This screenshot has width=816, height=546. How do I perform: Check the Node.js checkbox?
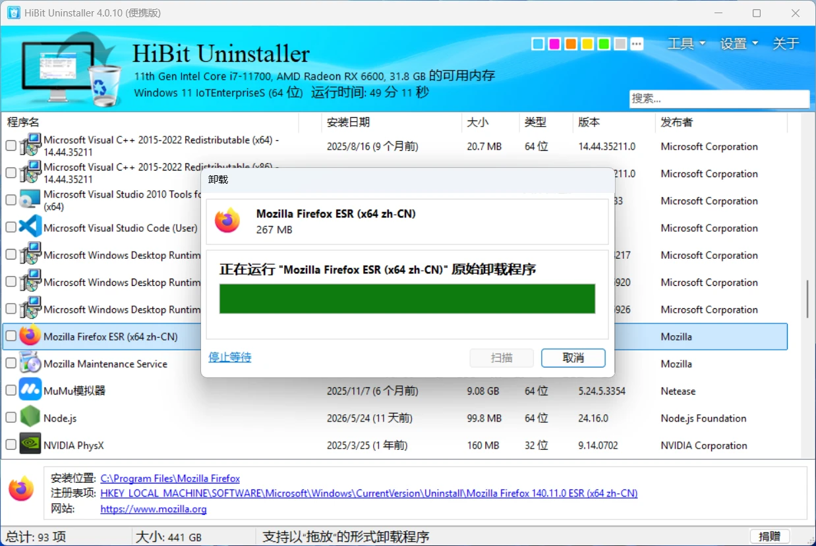[11, 418]
